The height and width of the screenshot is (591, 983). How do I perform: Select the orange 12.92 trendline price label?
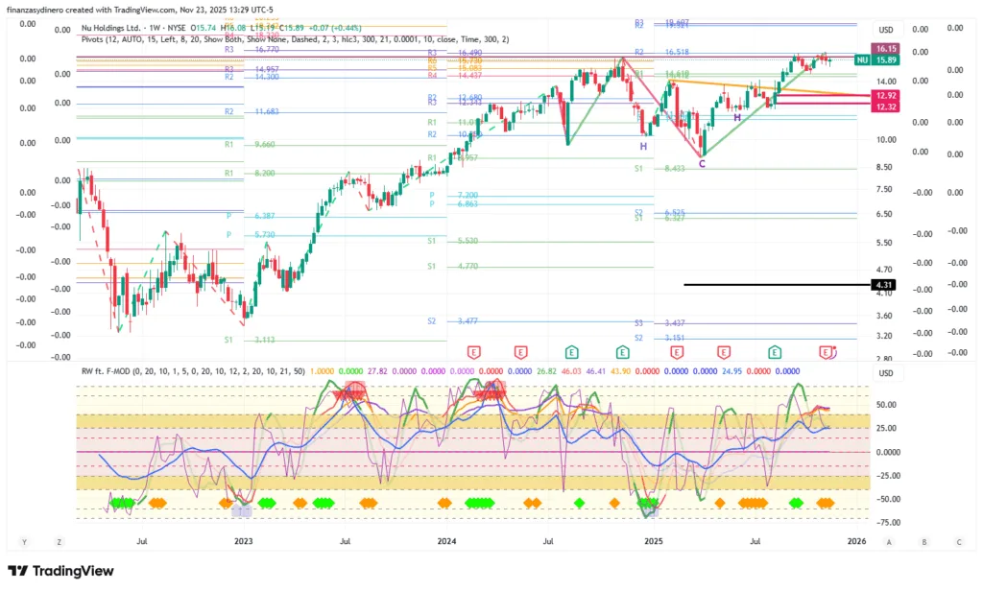click(x=884, y=96)
